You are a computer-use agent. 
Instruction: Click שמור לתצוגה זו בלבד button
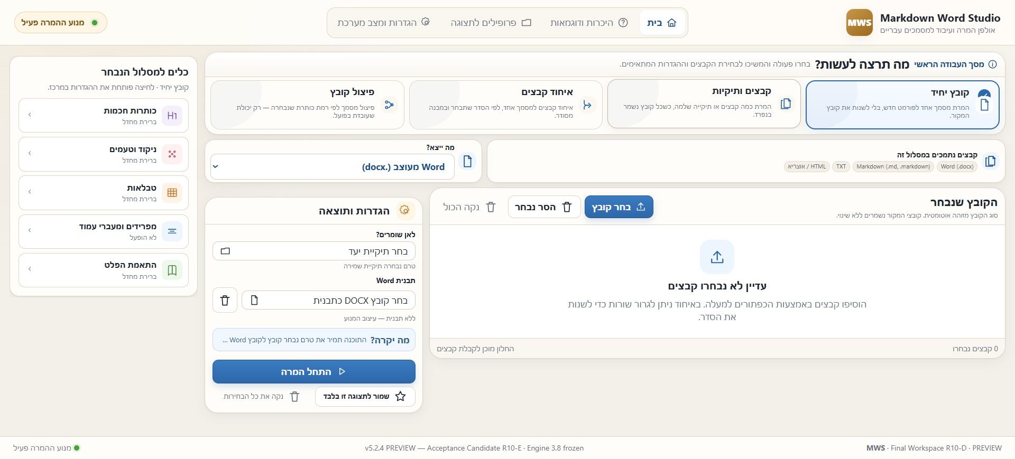click(x=365, y=397)
